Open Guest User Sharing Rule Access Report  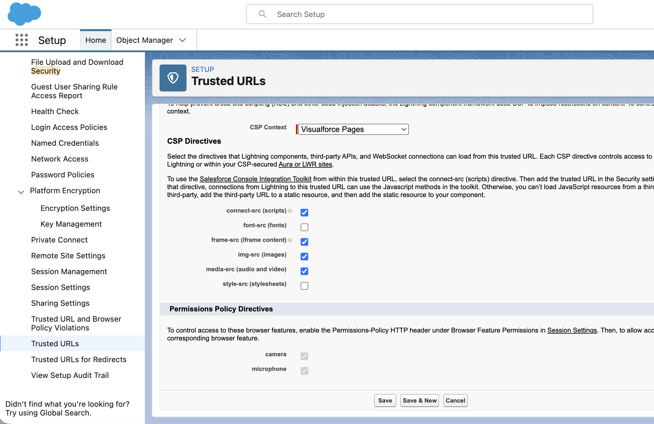click(x=74, y=91)
